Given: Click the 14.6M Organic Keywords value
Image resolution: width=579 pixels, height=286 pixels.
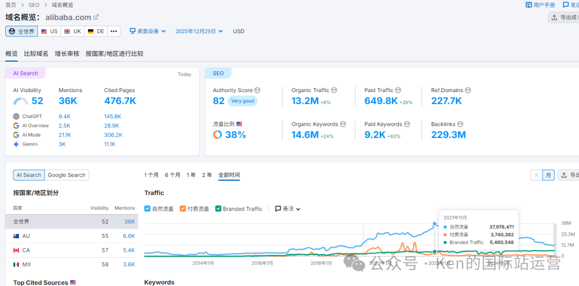Looking at the screenshot, I should click(305, 134).
